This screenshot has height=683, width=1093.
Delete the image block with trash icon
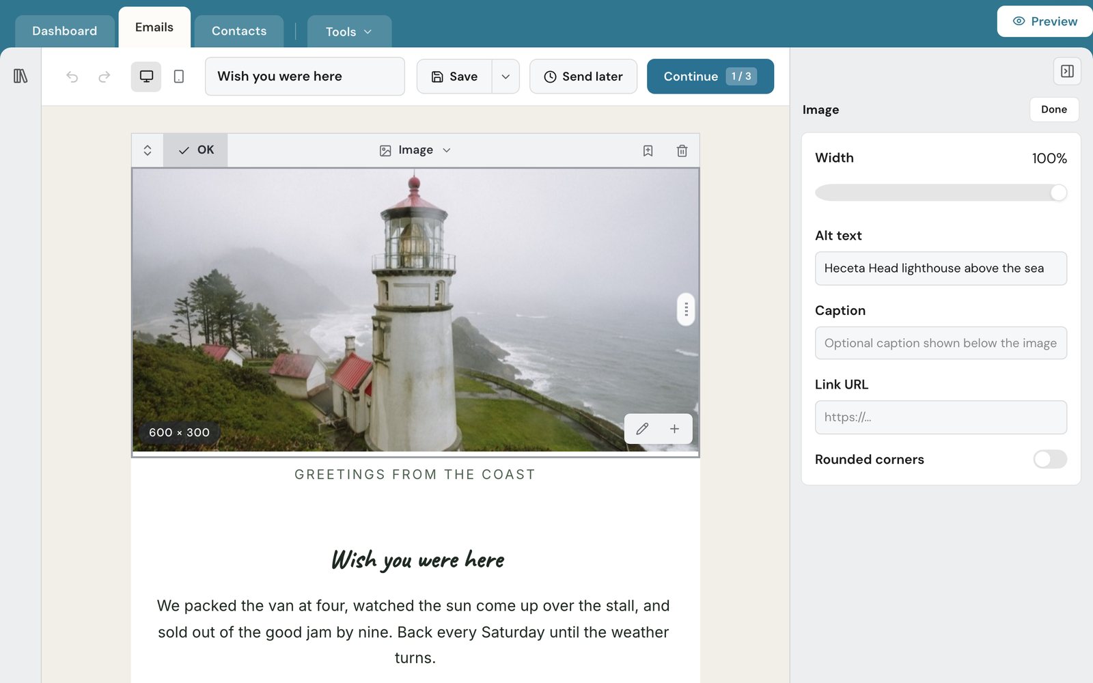682,150
